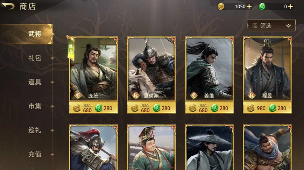
Task: Click the green jade currency icon at top
Action: [262, 7]
